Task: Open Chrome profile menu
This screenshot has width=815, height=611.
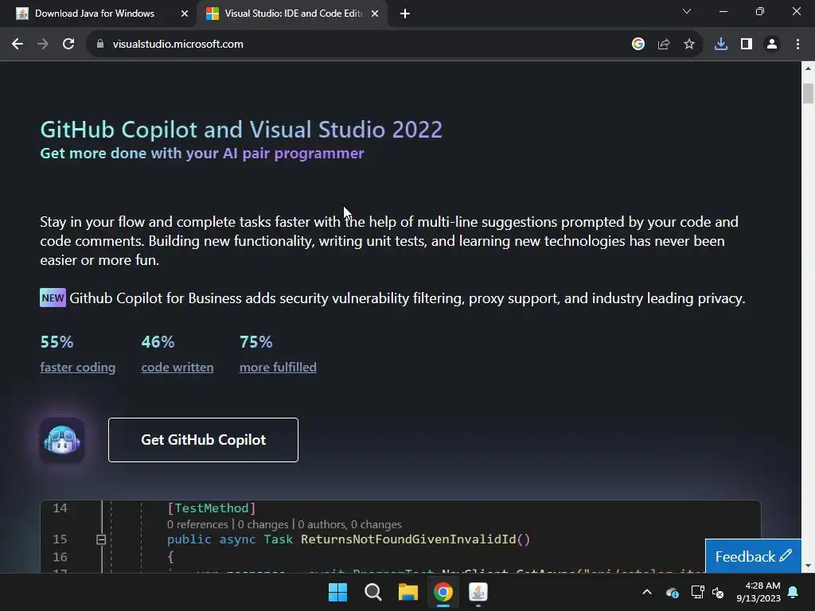Action: [772, 45]
